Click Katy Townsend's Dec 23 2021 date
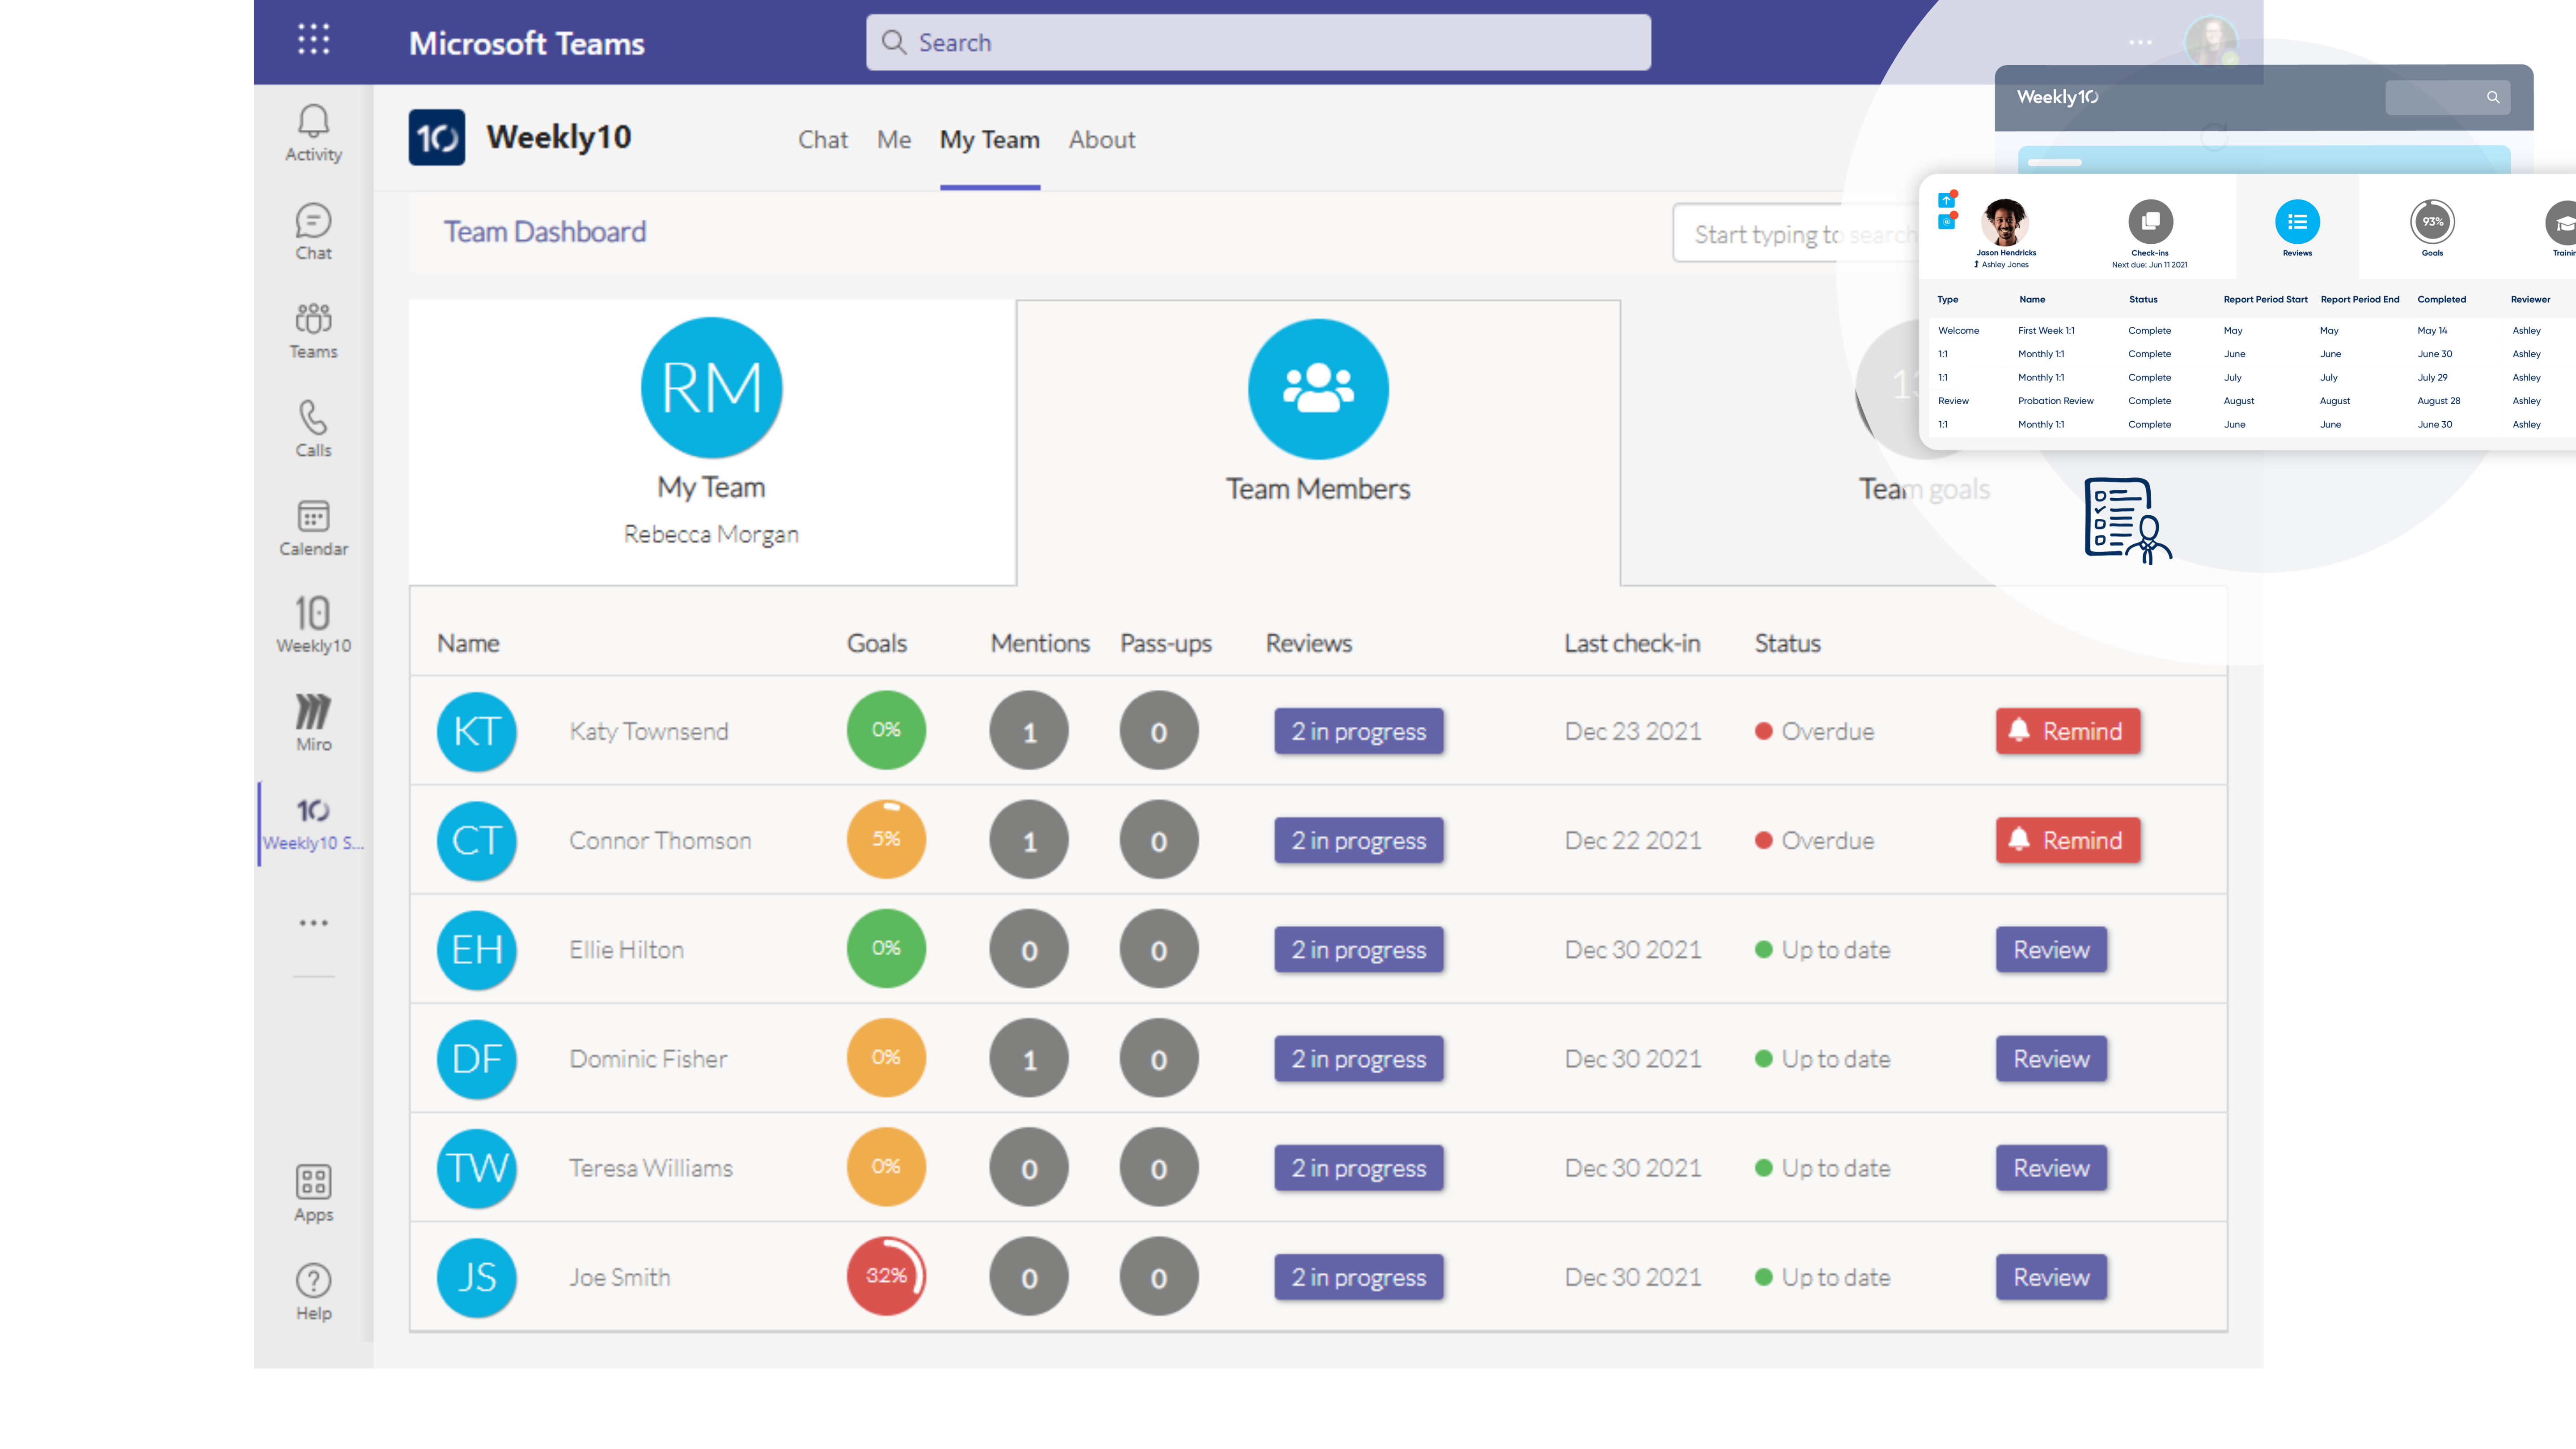 click(x=1633, y=731)
